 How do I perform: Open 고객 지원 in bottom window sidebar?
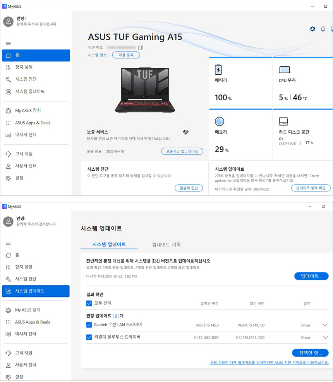36,353
